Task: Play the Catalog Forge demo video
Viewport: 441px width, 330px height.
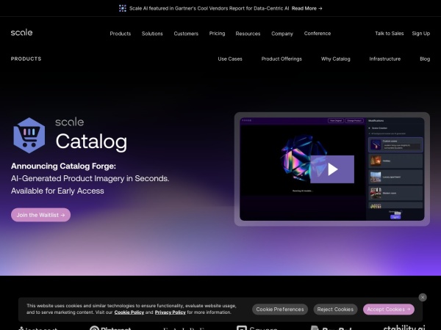Action: coord(332,169)
